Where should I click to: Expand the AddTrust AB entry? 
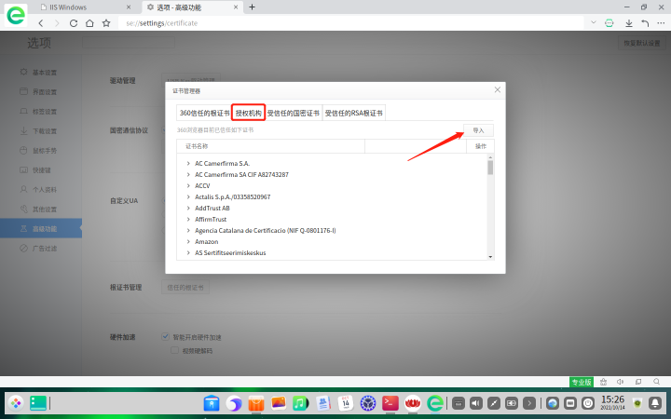(188, 208)
